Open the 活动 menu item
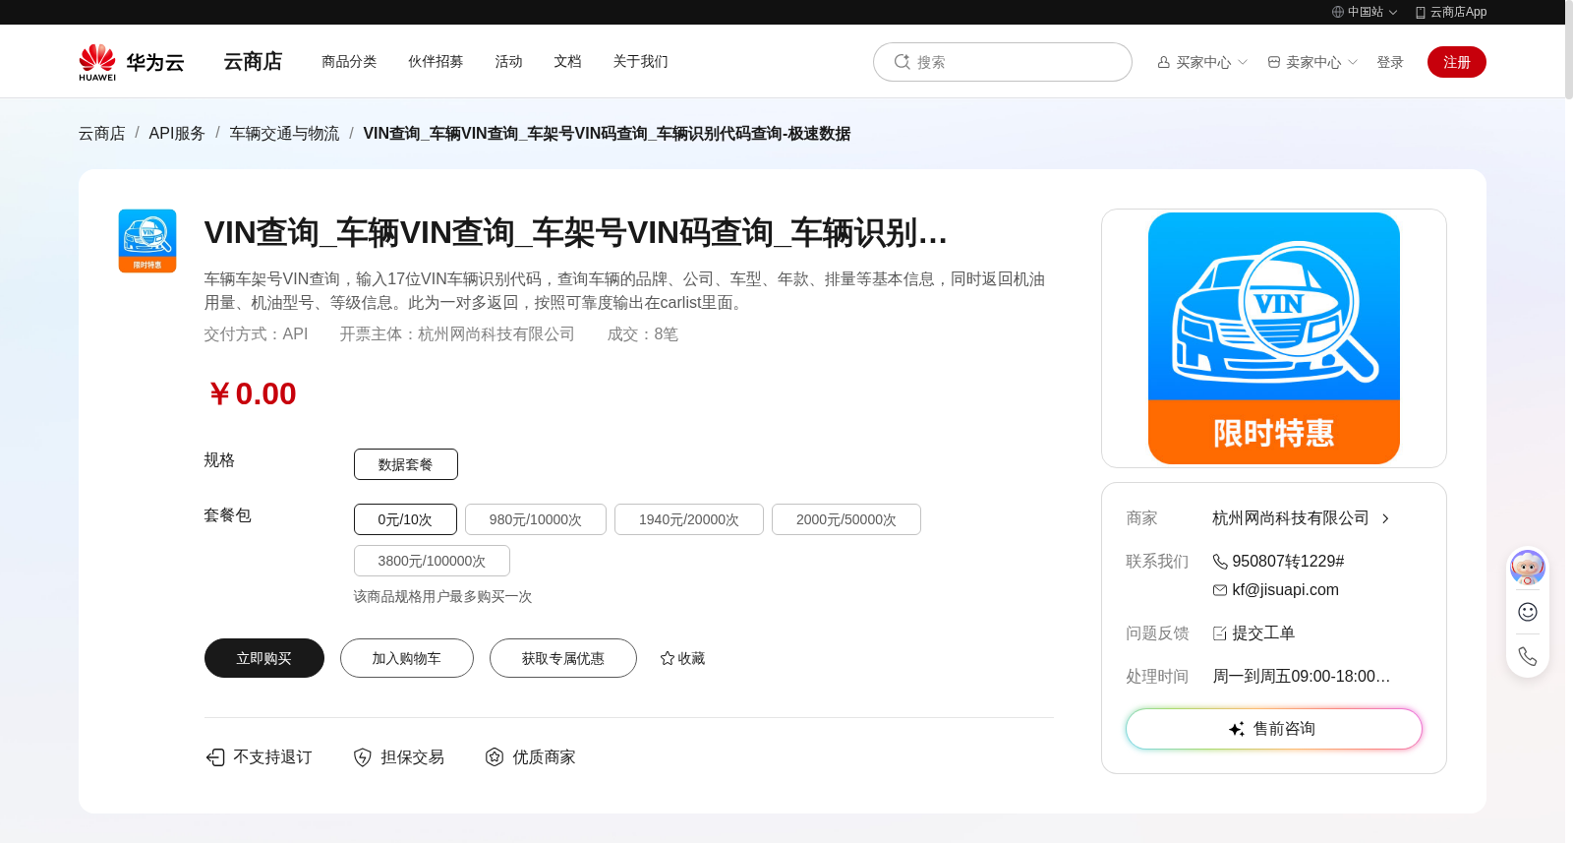The image size is (1573, 843). (508, 61)
